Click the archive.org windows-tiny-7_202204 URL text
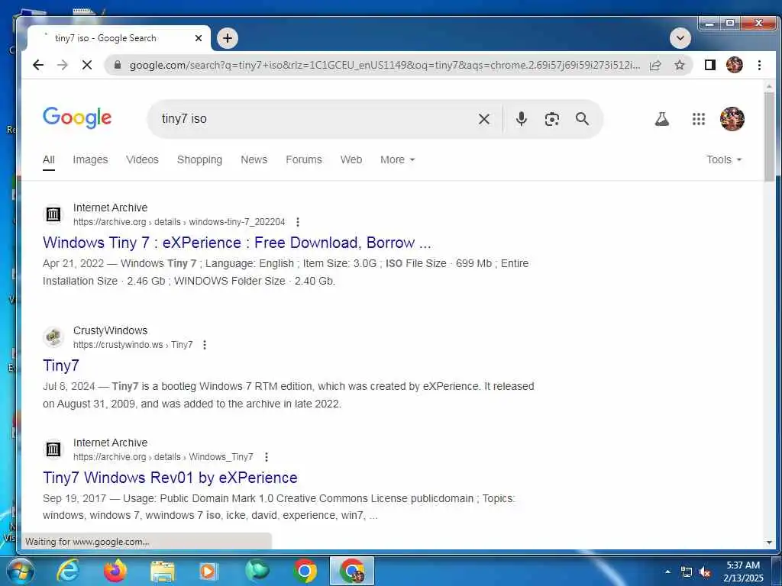Screen dimensions: 782x586 tap(179, 222)
